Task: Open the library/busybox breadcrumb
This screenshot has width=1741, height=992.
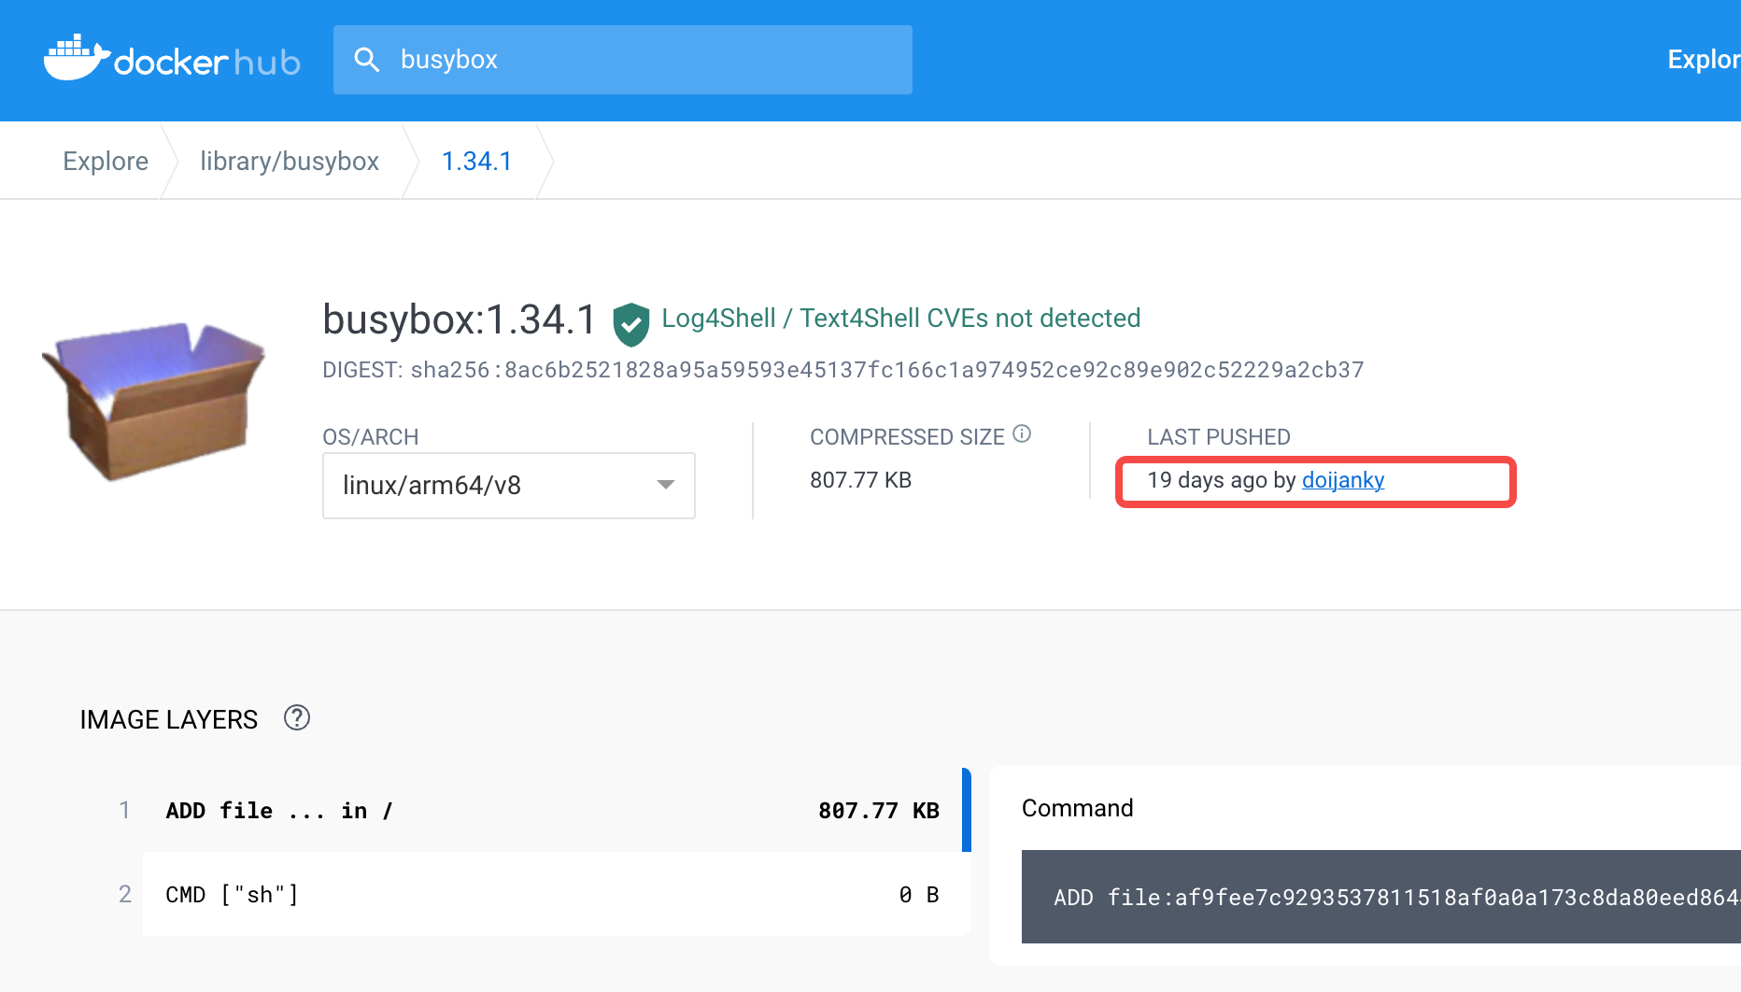Action: coord(290,160)
